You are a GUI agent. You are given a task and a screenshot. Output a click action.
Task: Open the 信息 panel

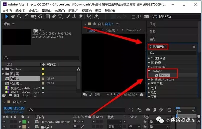153,24
